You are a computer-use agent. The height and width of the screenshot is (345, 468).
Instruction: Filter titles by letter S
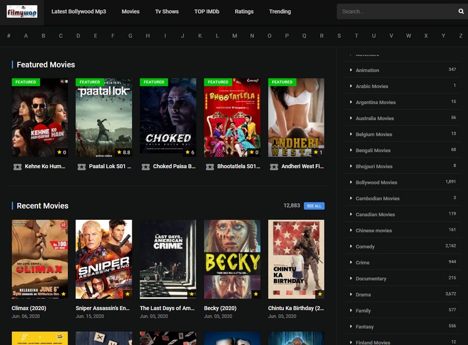339,35
